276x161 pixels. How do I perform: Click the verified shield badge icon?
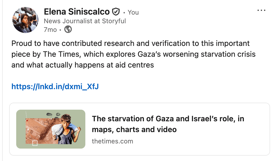(116, 12)
